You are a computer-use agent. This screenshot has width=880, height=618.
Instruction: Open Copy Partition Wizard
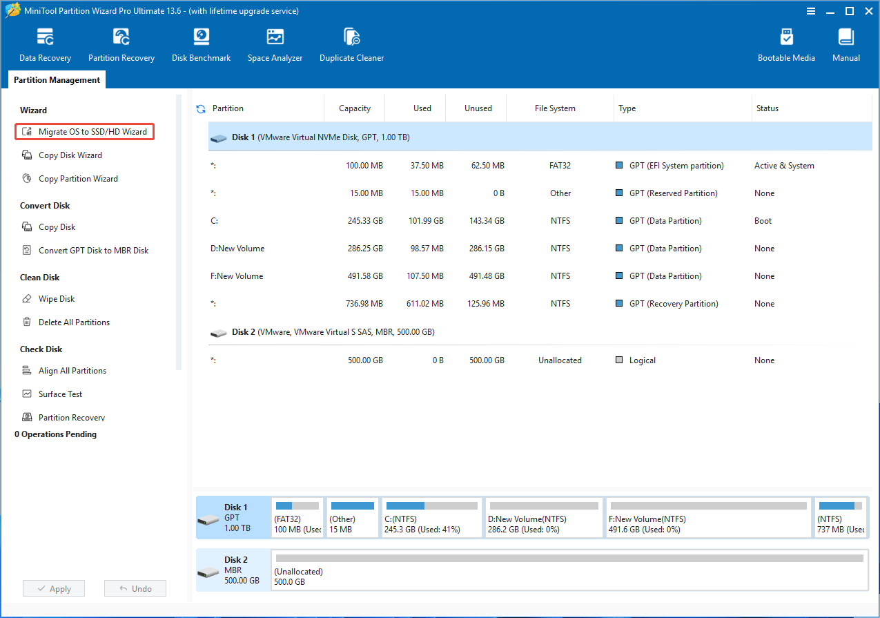[x=78, y=179]
